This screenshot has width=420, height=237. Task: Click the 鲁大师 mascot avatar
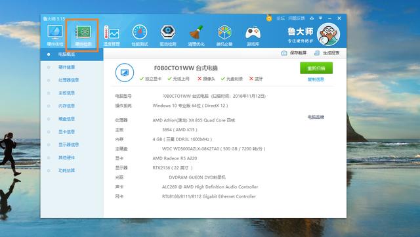point(328,34)
